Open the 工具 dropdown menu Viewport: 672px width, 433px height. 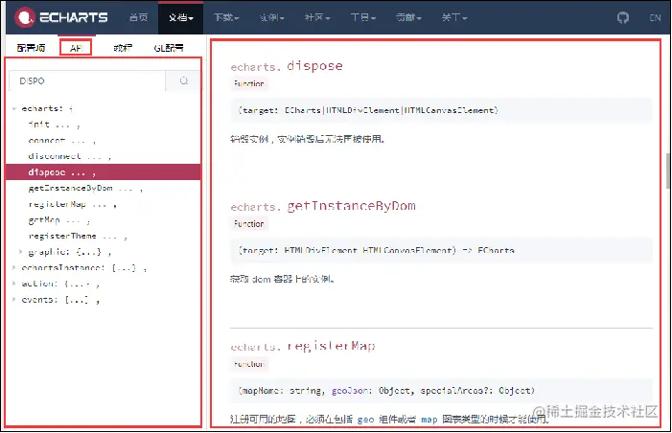[363, 17]
